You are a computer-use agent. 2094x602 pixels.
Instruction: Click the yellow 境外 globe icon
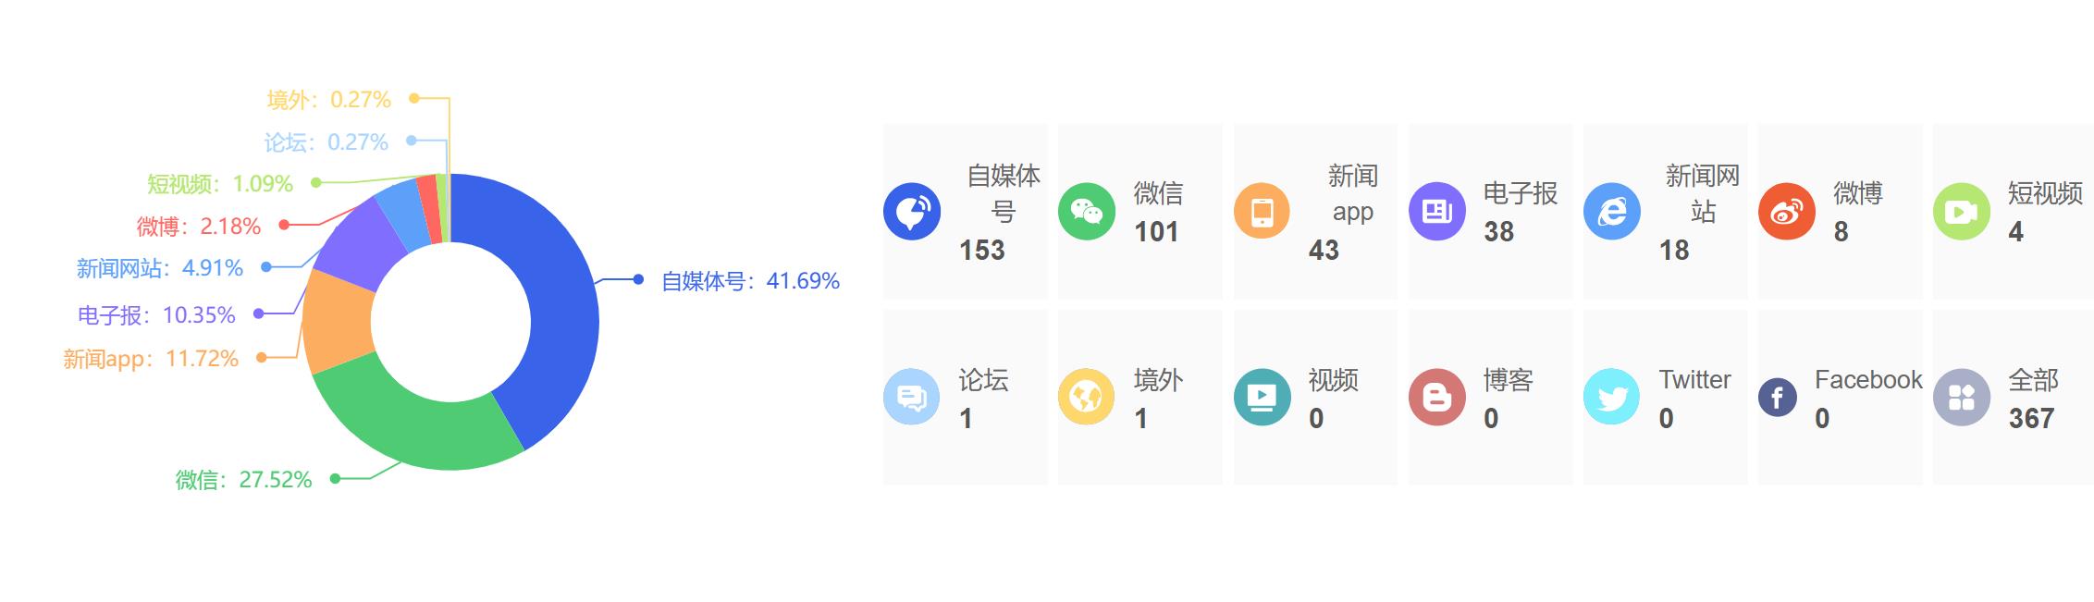coord(1087,398)
